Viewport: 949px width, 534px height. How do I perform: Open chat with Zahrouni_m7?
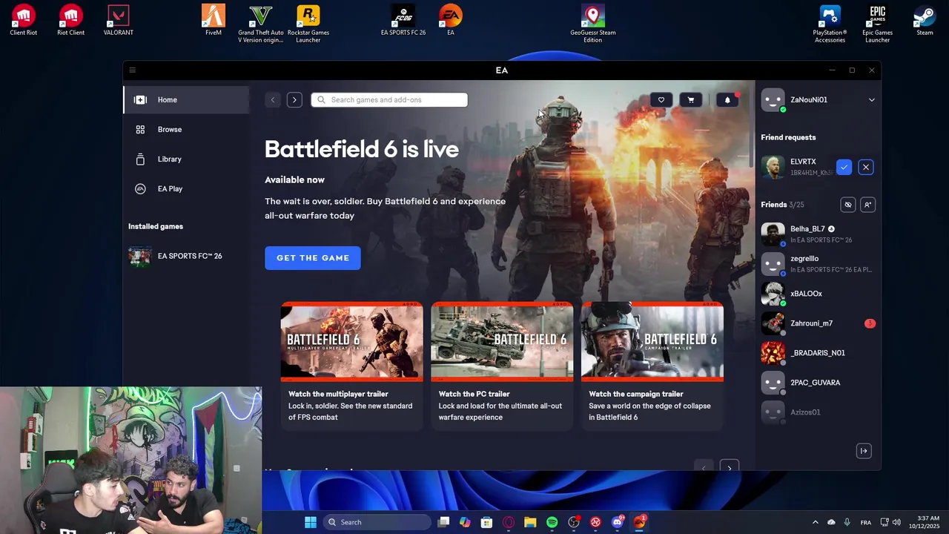[x=819, y=323]
